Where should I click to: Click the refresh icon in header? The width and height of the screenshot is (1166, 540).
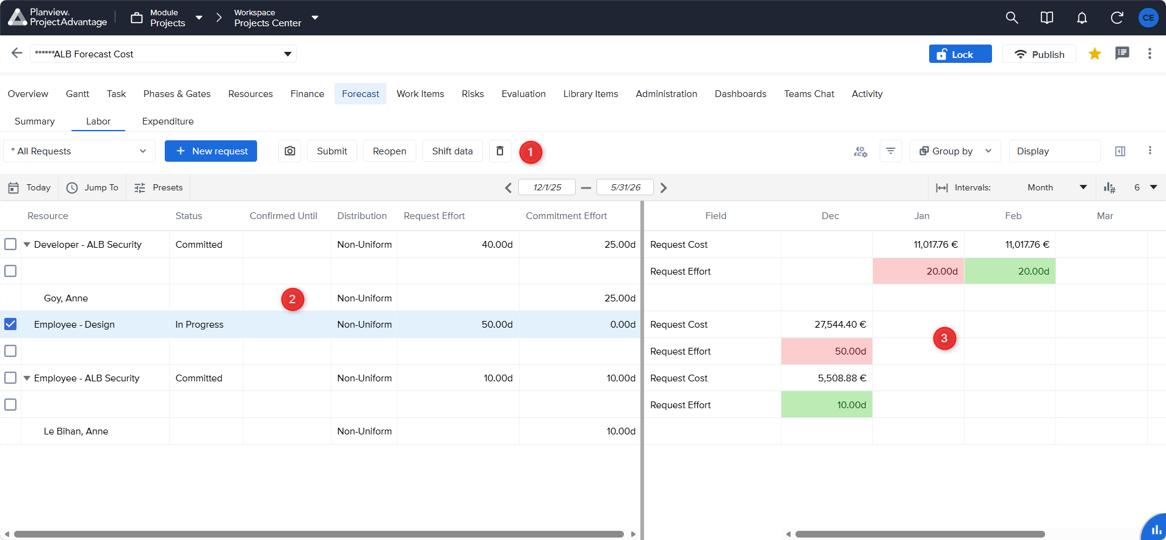(x=1117, y=18)
